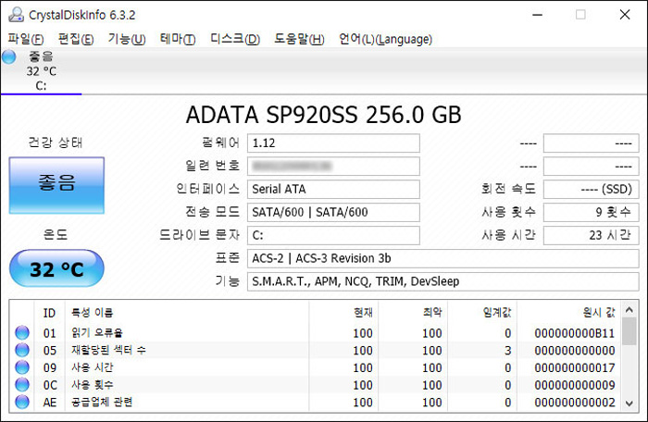
Task: Open the 도움말(H) menu
Action: (x=300, y=39)
